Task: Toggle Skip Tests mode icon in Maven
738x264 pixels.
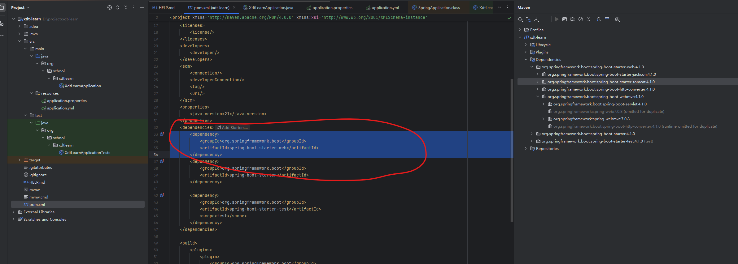Action: click(x=581, y=19)
